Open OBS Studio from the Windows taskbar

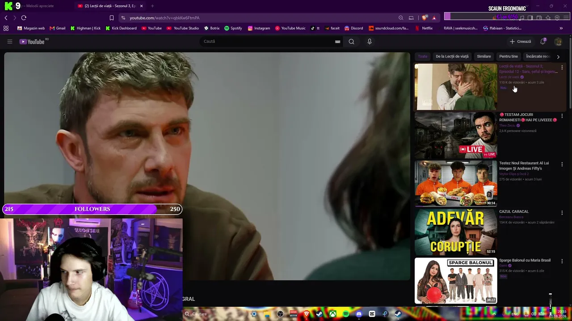[x=280, y=314]
